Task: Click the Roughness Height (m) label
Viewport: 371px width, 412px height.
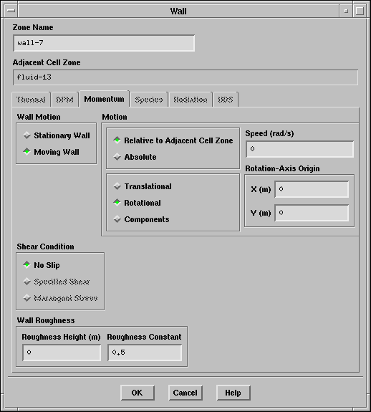Action: (61, 337)
